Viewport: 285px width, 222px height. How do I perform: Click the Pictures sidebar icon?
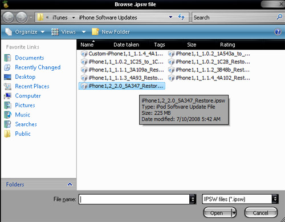[x=7, y=106]
